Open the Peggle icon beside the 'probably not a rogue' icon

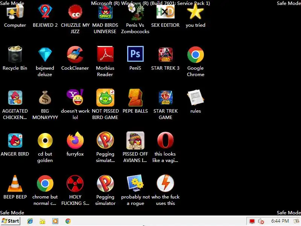(105, 183)
